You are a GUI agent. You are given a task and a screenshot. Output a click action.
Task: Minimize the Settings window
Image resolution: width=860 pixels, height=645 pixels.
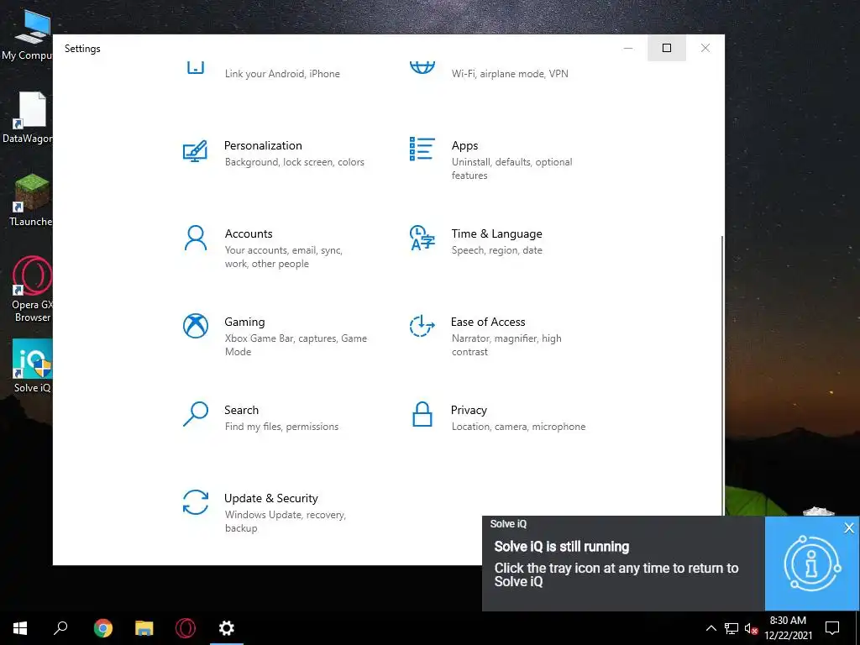628,48
